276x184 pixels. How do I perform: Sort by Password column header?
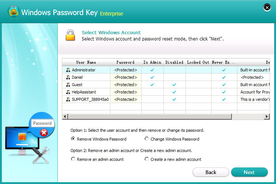coord(126,62)
